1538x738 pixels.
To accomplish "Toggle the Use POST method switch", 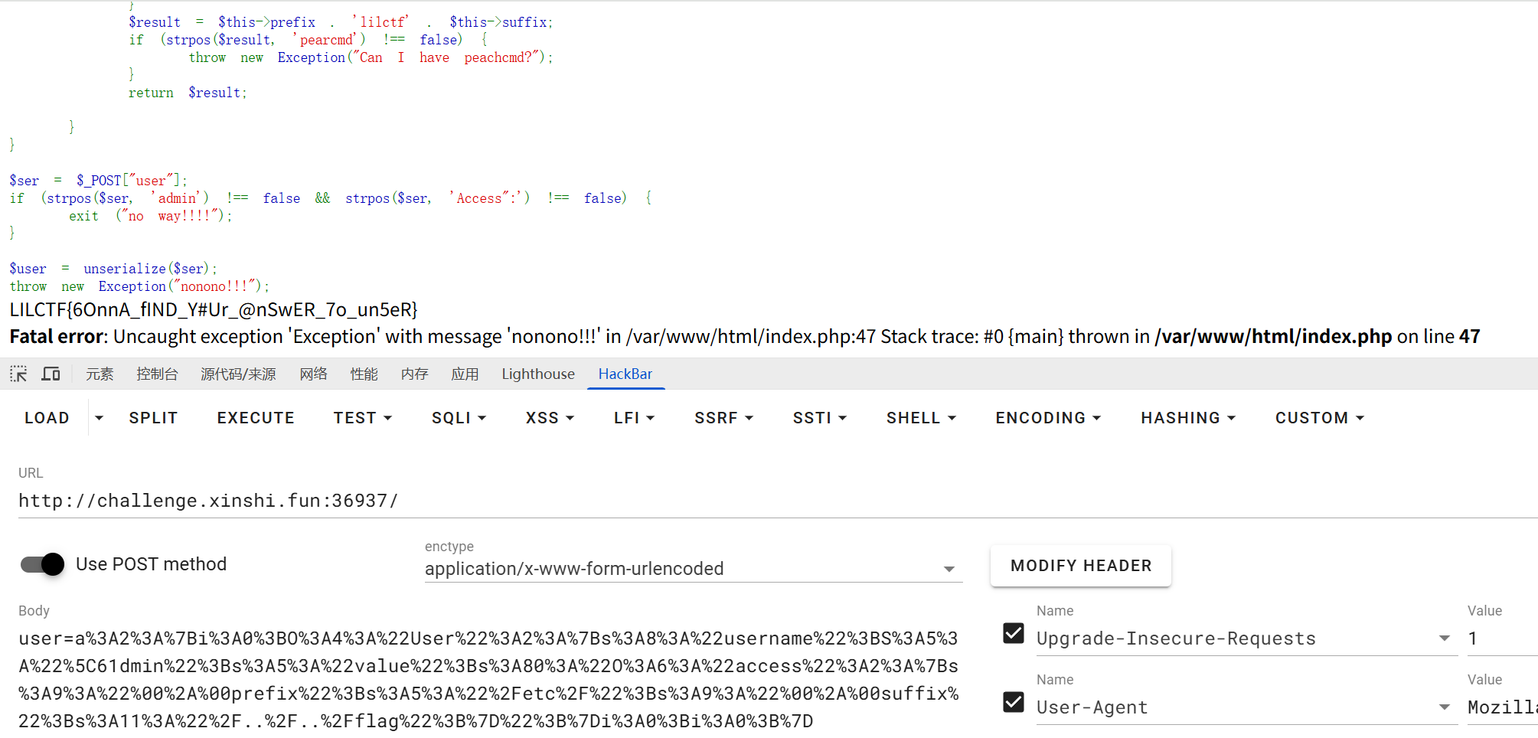I will [43, 565].
